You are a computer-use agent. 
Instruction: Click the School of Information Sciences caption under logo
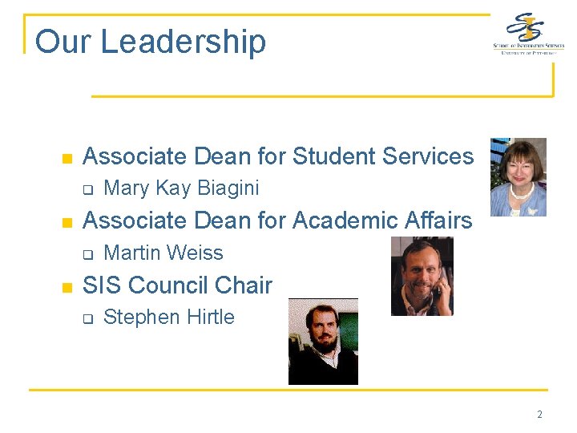pyautogui.click(x=528, y=47)
